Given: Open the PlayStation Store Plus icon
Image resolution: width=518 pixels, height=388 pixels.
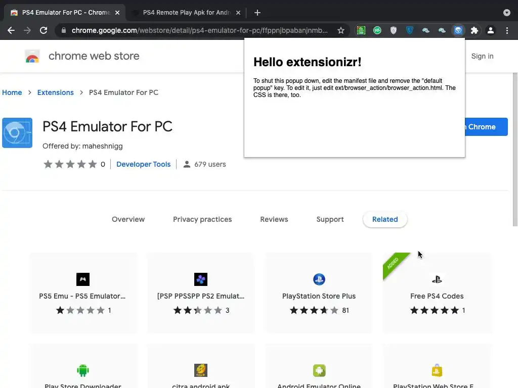Looking at the screenshot, I should pos(319,279).
